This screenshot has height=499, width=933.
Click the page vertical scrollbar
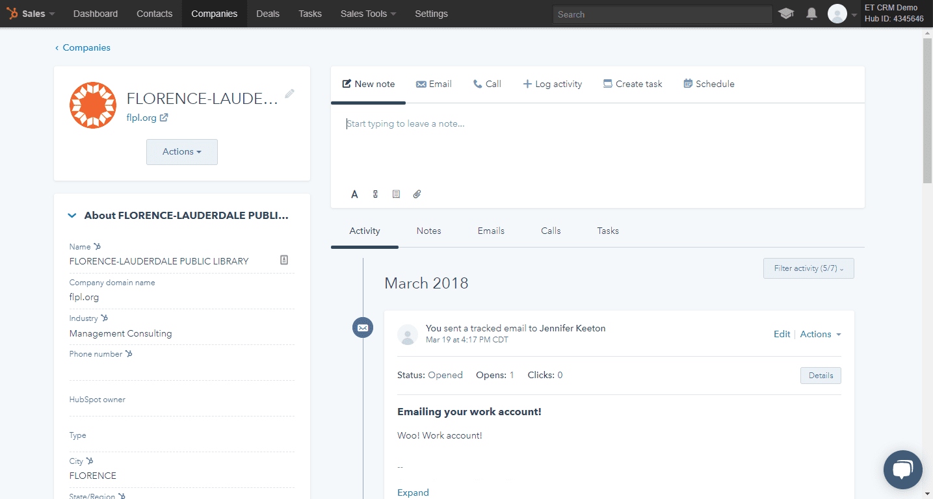coord(928,110)
